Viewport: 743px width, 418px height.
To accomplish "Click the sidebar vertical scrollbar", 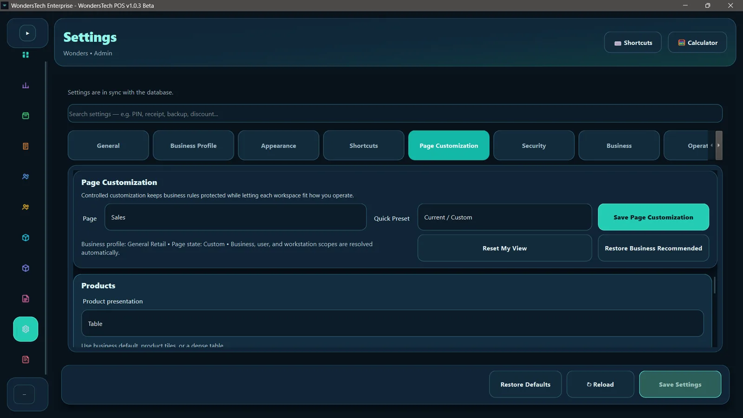I will 46,218.
